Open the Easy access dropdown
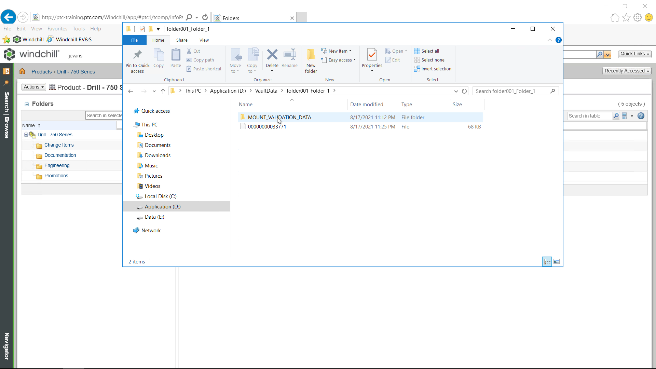Image resolution: width=656 pixels, height=369 pixels. coord(339,60)
